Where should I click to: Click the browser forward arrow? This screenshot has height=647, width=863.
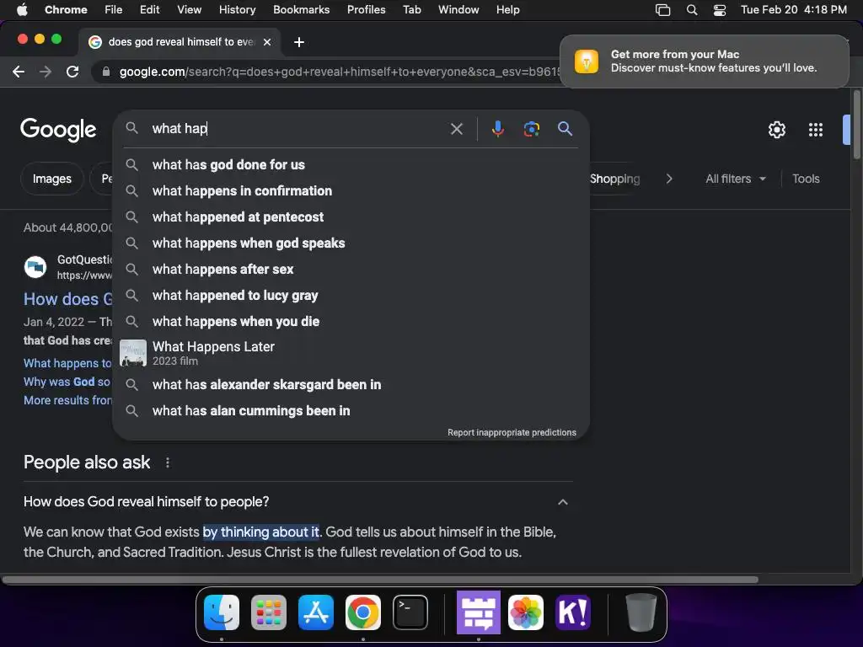(x=46, y=72)
